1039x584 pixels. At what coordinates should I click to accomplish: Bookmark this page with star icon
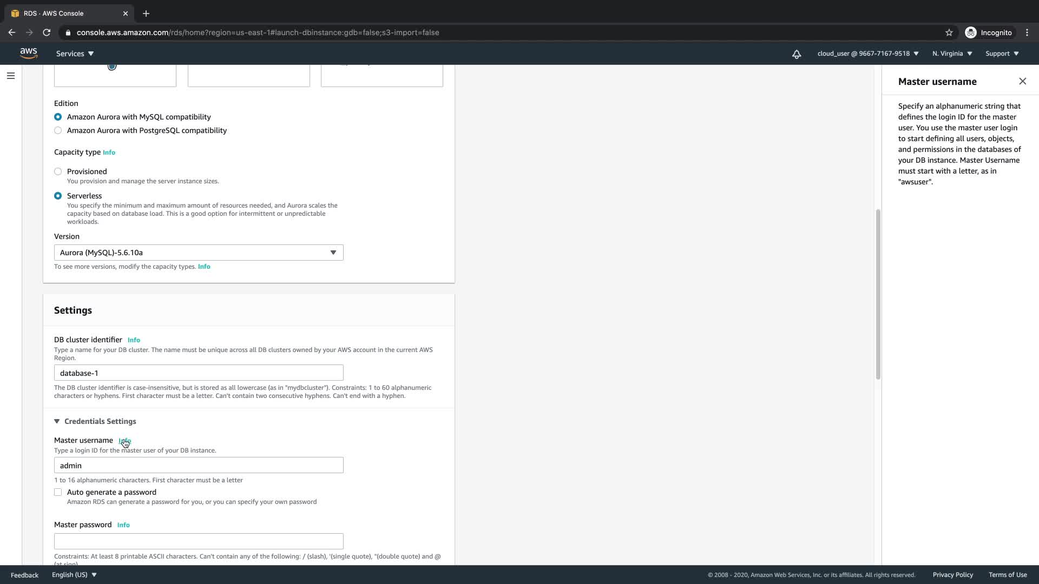pos(949,32)
